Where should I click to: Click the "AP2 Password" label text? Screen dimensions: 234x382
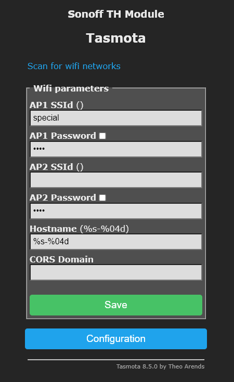[x=63, y=197]
